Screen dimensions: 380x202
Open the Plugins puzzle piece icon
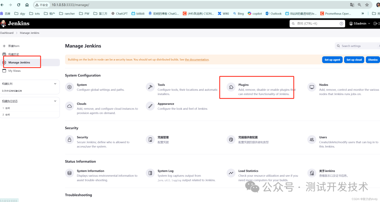coord(231,87)
